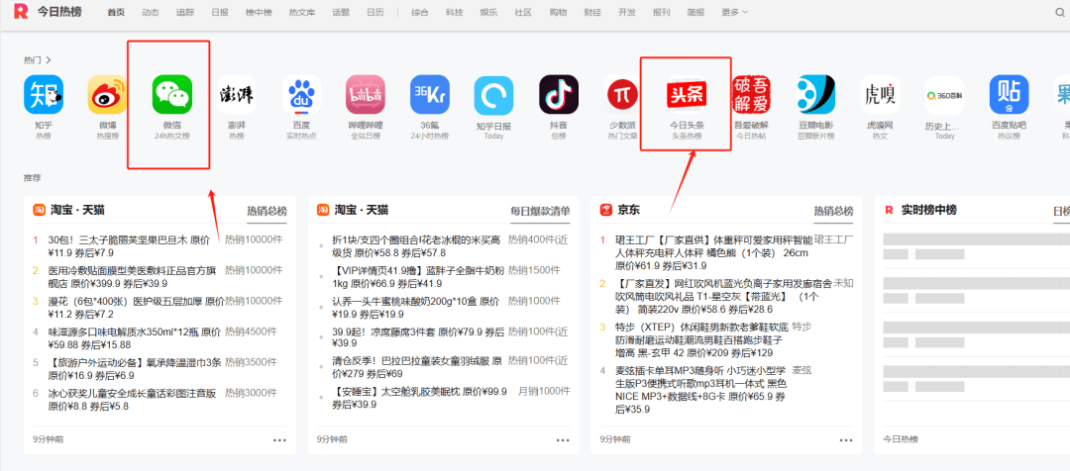Open 太空舱乳胶美眠枕 item
The height and width of the screenshot is (471, 1070).
click(420, 398)
